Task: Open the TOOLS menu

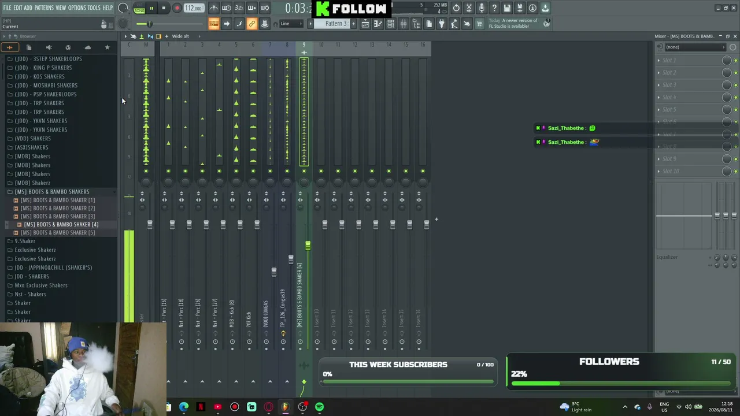Action: tap(94, 8)
